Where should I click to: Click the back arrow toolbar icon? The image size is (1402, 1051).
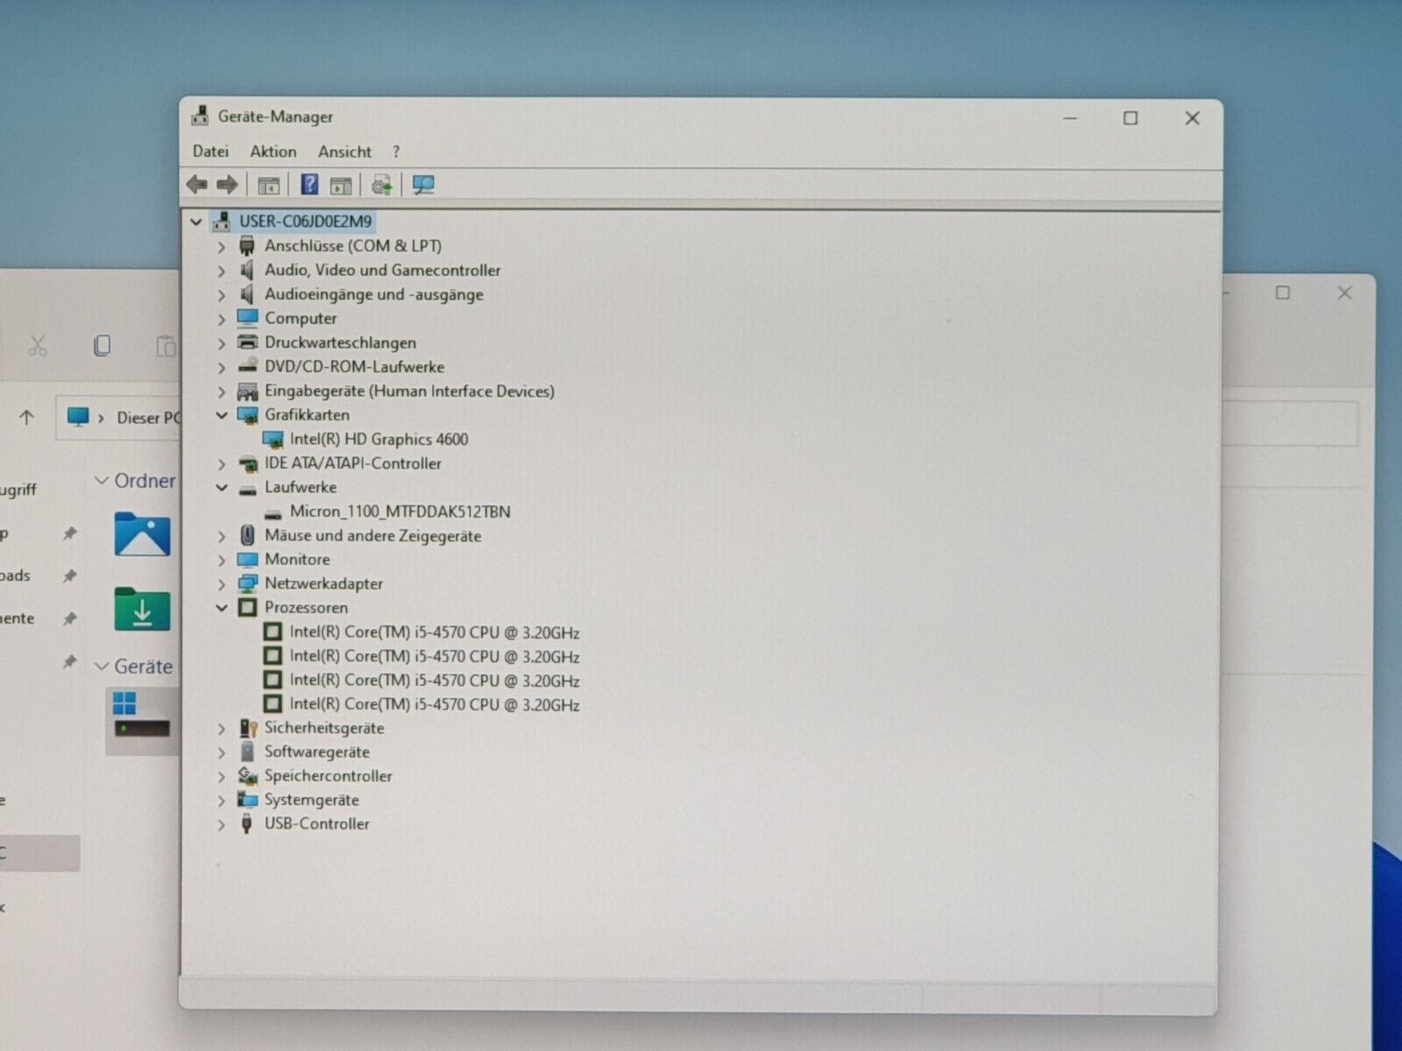(x=196, y=184)
